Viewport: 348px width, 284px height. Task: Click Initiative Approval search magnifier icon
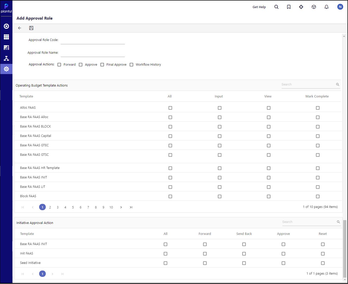pyautogui.click(x=338, y=222)
